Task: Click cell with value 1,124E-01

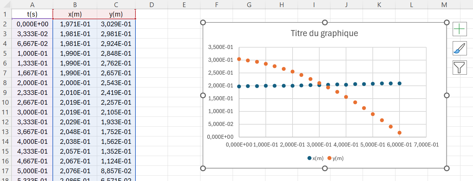Action: (x=116, y=161)
